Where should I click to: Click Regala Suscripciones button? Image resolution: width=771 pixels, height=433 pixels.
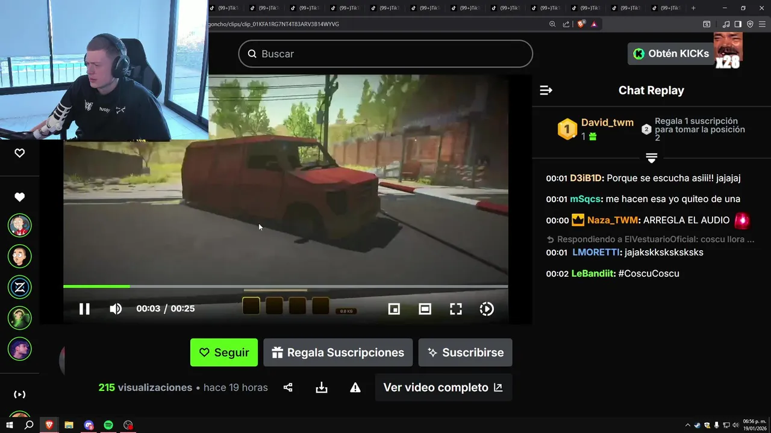tap(338, 352)
